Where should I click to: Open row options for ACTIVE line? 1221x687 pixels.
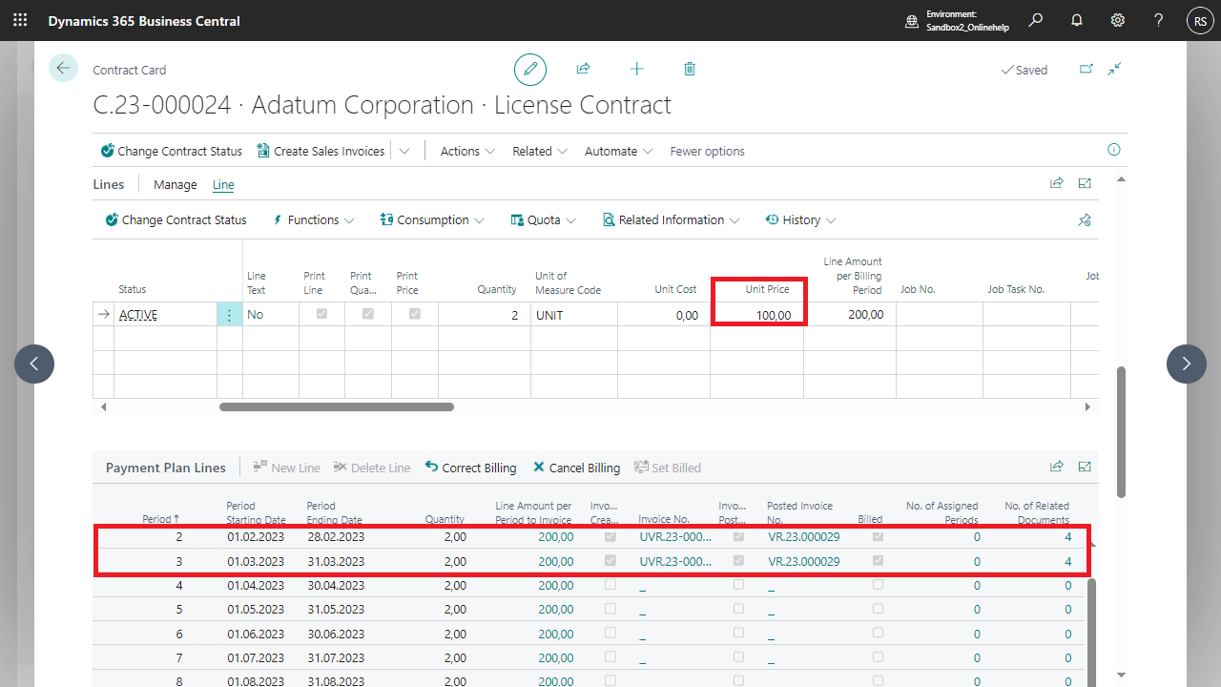pyautogui.click(x=229, y=315)
